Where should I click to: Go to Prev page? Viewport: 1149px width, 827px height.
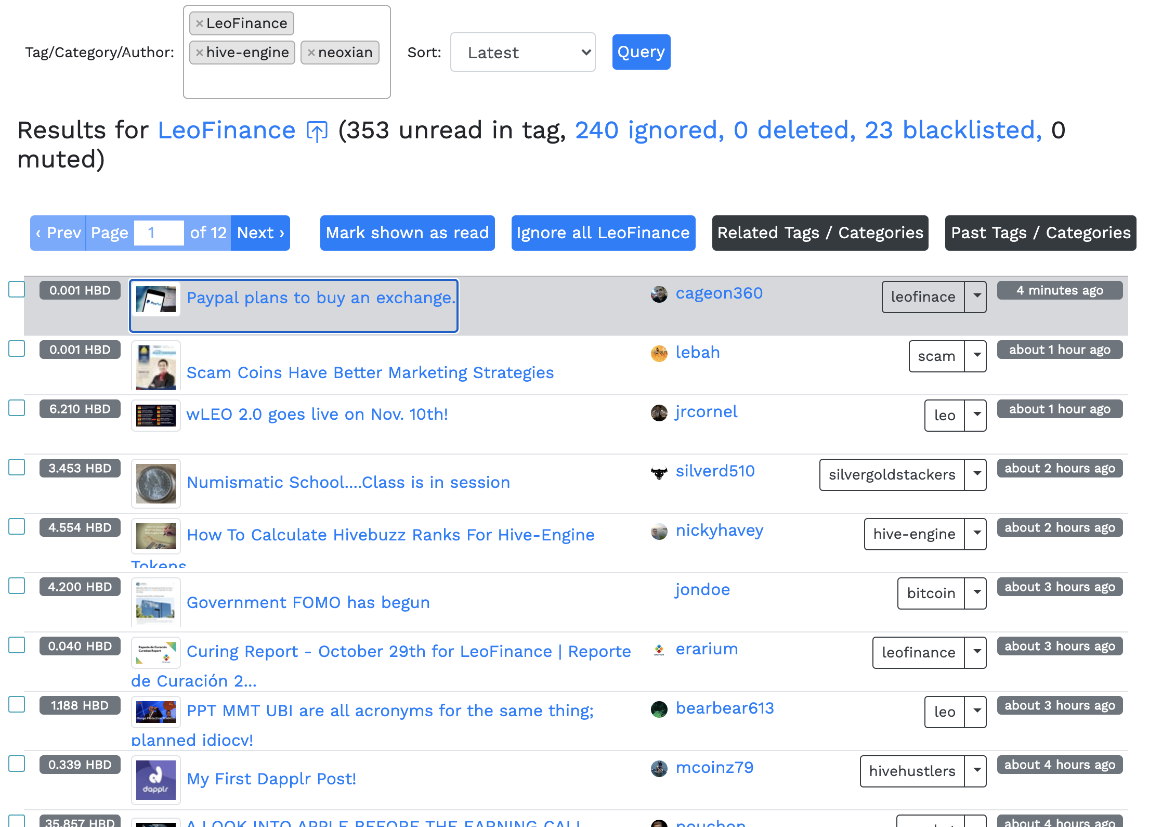coord(58,233)
